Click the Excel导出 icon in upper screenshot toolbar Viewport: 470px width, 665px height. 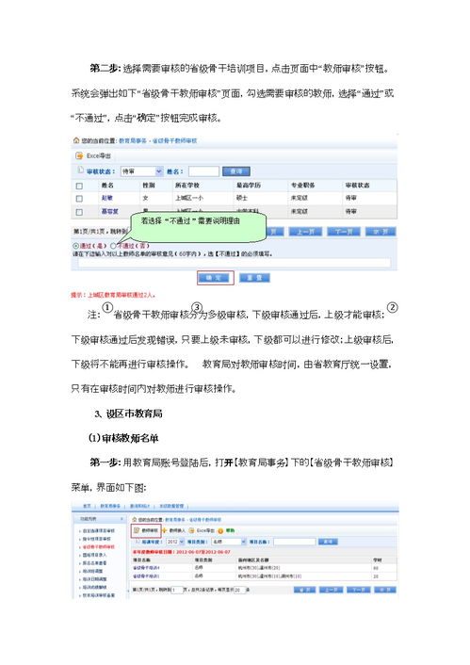coord(79,155)
